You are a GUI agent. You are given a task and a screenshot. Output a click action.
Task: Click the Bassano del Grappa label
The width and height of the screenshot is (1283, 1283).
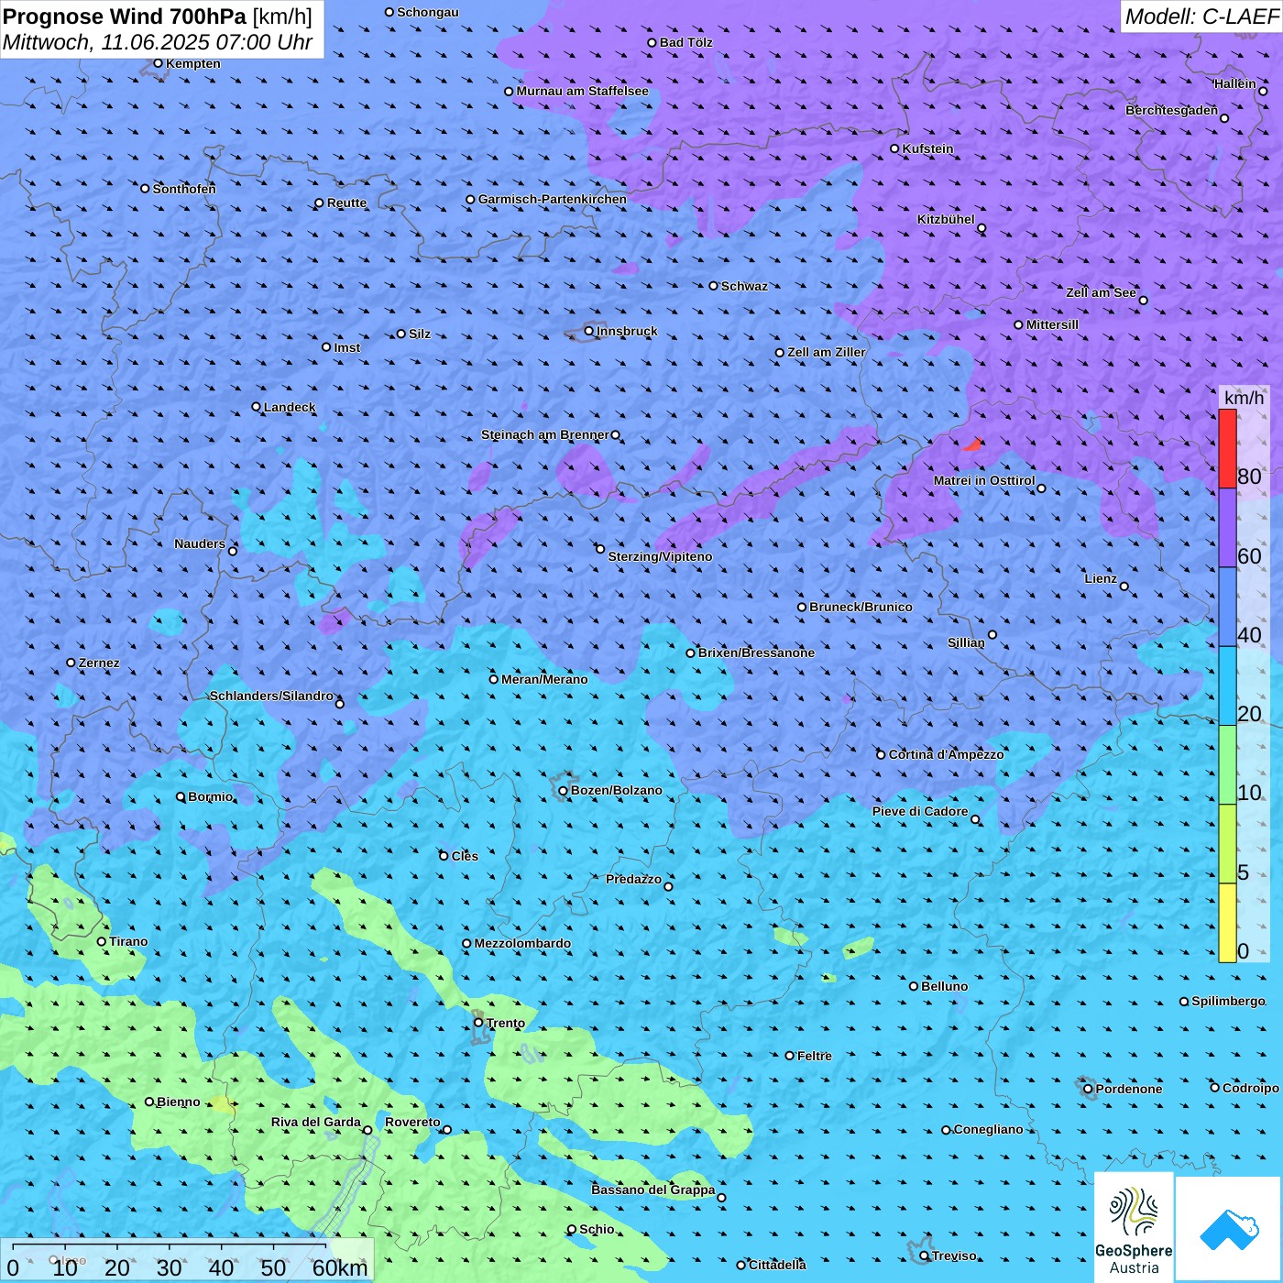pyautogui.click(x=653, y=1190)
